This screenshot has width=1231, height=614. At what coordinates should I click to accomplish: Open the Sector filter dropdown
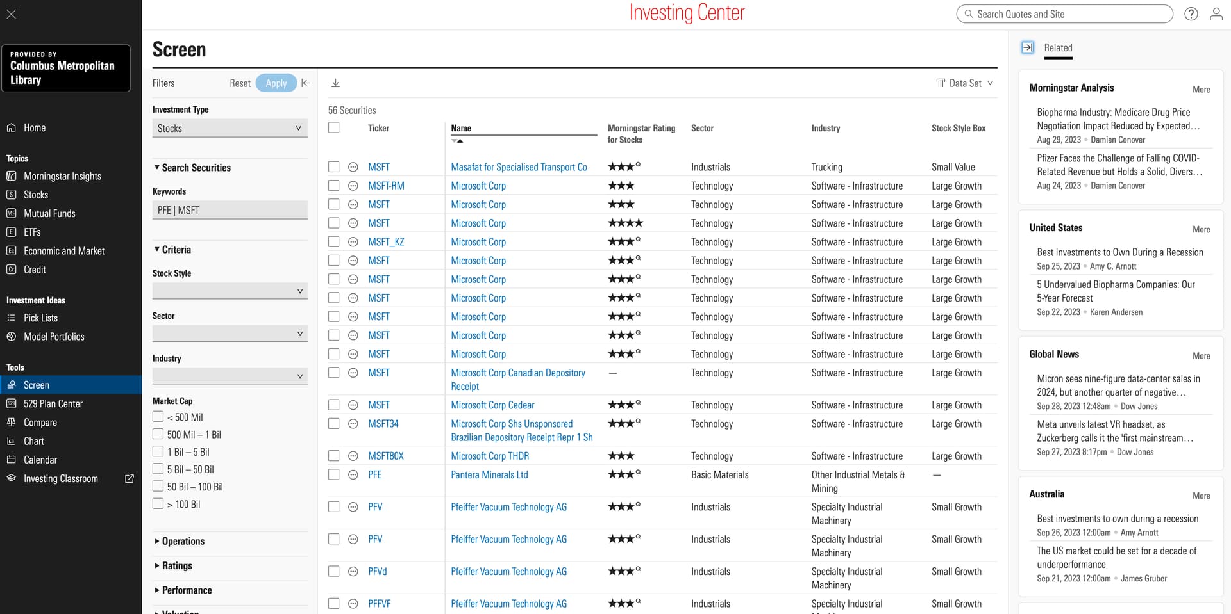pyautogui.click(x=230, y=334)
